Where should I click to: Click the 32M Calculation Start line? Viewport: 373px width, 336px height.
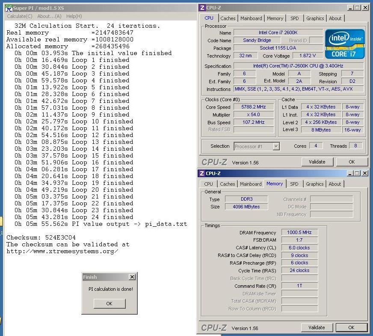pos(87,26)
